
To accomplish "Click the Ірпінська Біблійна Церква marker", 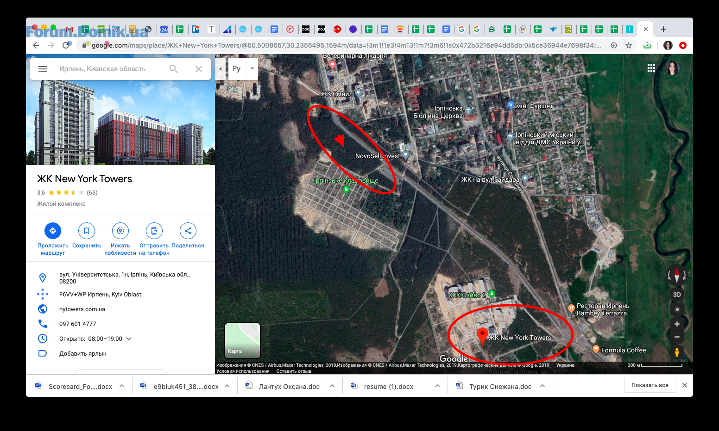I will 468,111.
